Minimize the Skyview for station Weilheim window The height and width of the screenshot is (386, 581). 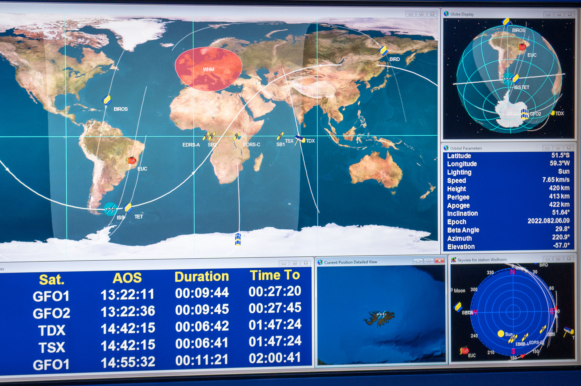tap(547, 259)
